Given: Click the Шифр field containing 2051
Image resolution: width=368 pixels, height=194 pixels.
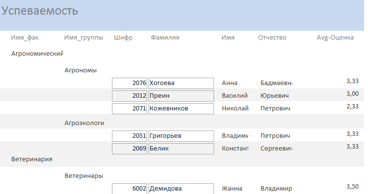Looking at the screenshot, I should click(x=130, y=136).
